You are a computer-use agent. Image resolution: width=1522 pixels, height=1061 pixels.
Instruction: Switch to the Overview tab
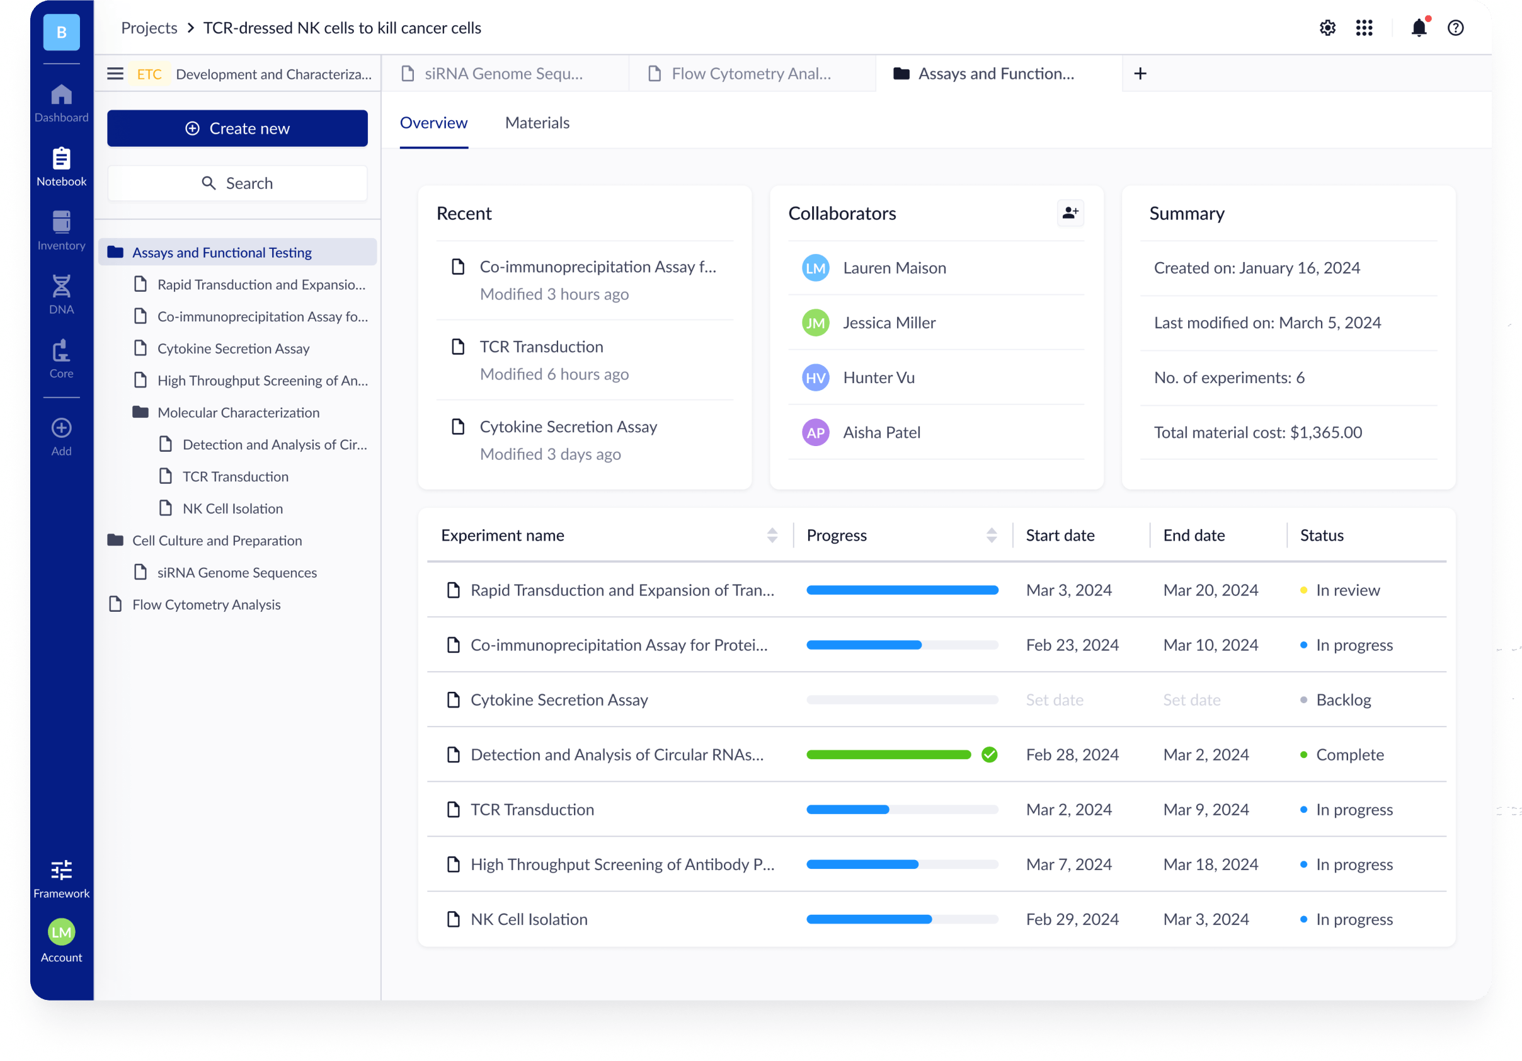point(433,123)
